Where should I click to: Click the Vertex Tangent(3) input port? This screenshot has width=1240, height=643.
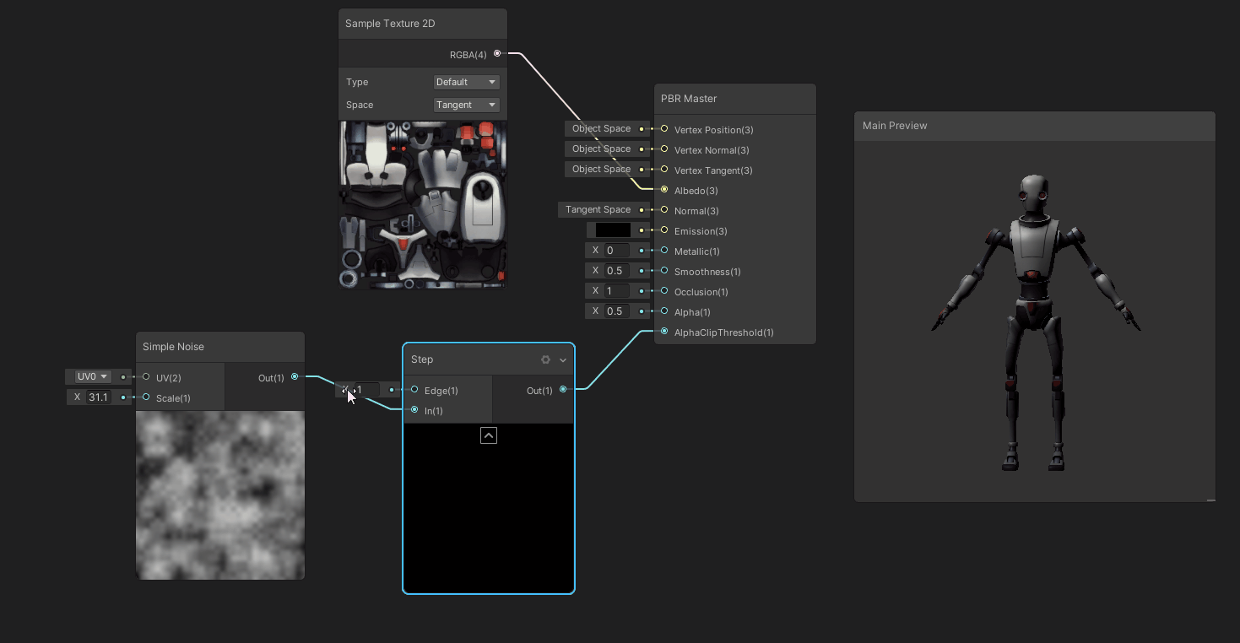coord(664,170)
